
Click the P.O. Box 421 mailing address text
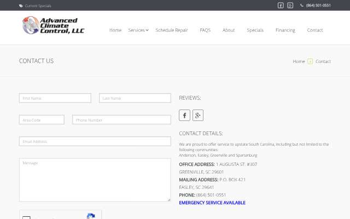(232, 180)
